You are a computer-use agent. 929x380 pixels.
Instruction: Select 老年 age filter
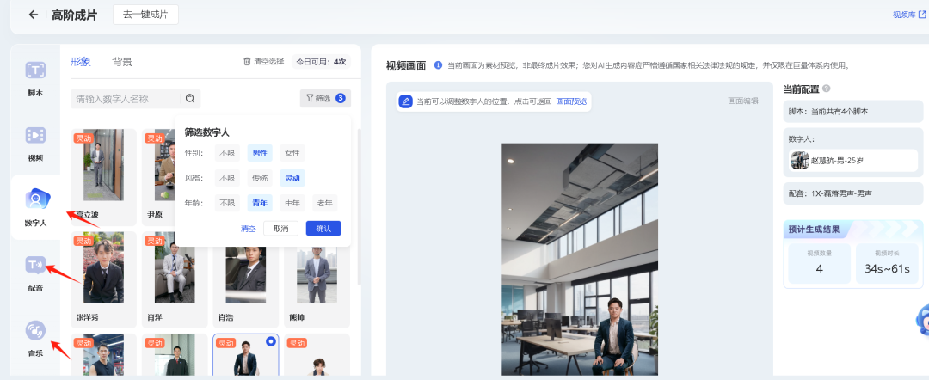click(324, 203)
